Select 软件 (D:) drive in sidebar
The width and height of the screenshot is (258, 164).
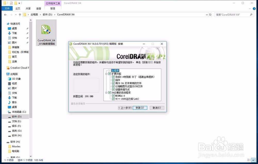tap(17, 117)
